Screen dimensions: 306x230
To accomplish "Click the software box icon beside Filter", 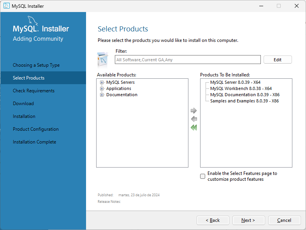I will pyautogui.click(x=103, y=59).
